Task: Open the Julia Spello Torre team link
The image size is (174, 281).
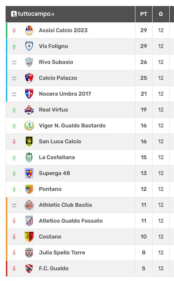Action: click(62, 253)
